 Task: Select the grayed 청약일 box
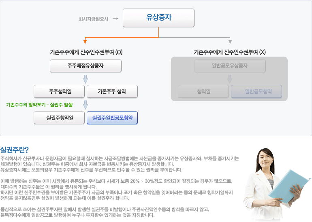203,92
